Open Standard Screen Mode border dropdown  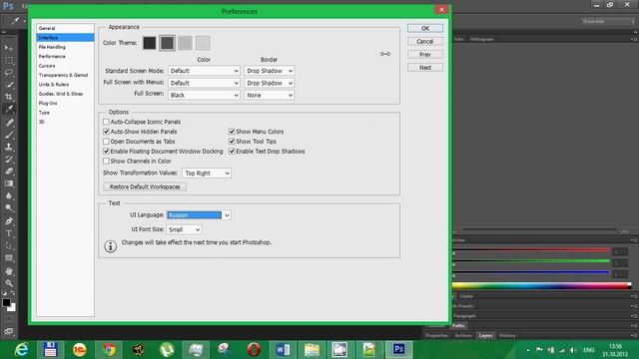[x=269, y=71]
